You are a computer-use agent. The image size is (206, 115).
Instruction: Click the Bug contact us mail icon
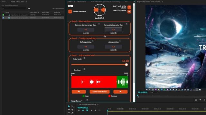[x=129, y=11]
